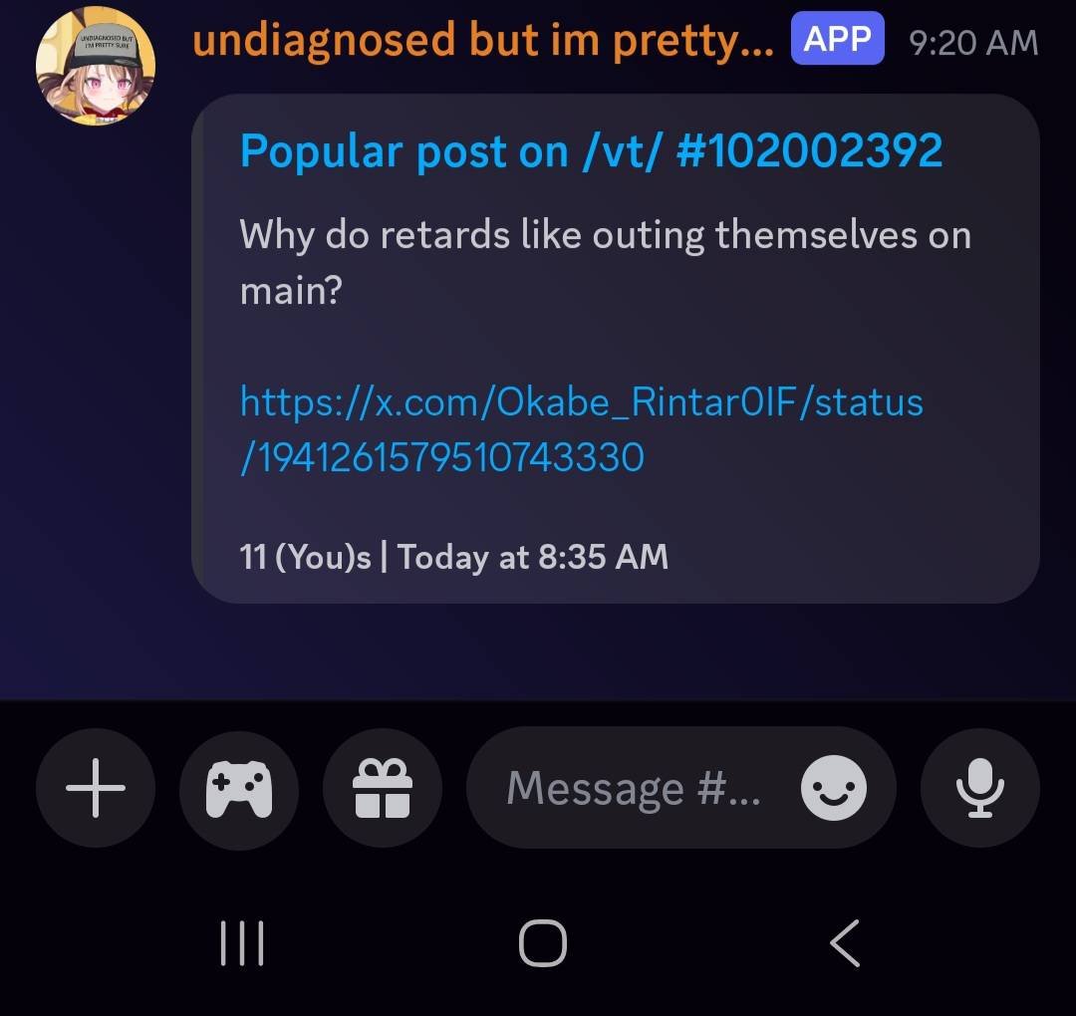The width and height of the screenshot is (1076, 1016).
Task: Tap the plus attachment button
Action: click(96, 788)
